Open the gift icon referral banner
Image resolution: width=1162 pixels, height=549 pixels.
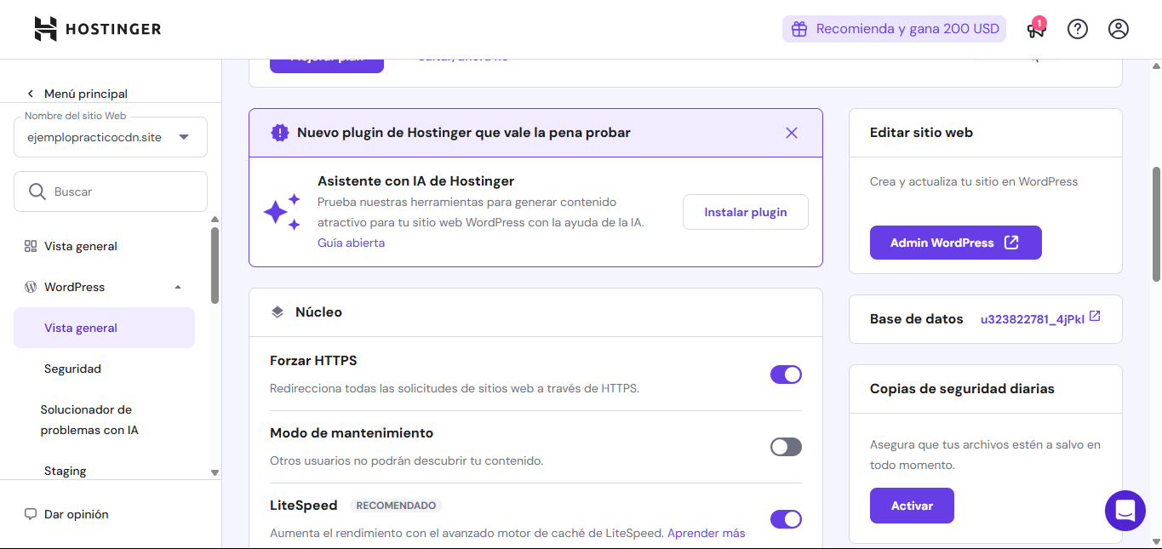pos(799,29)
